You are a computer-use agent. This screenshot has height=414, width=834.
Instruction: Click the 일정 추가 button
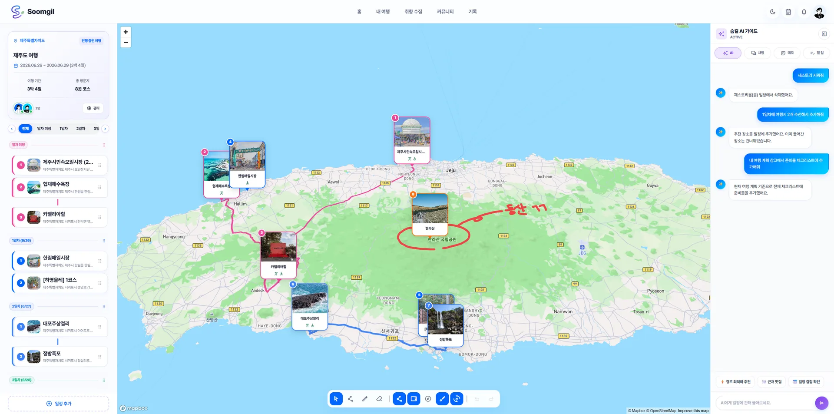point(59,404)
